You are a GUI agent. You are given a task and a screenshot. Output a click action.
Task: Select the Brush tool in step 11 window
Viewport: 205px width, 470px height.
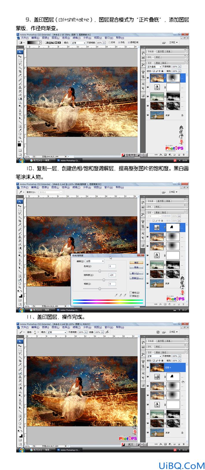click(20, 373)
